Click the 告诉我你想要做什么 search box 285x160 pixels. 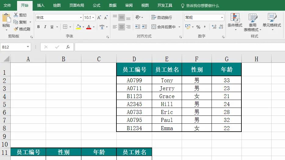200,5
